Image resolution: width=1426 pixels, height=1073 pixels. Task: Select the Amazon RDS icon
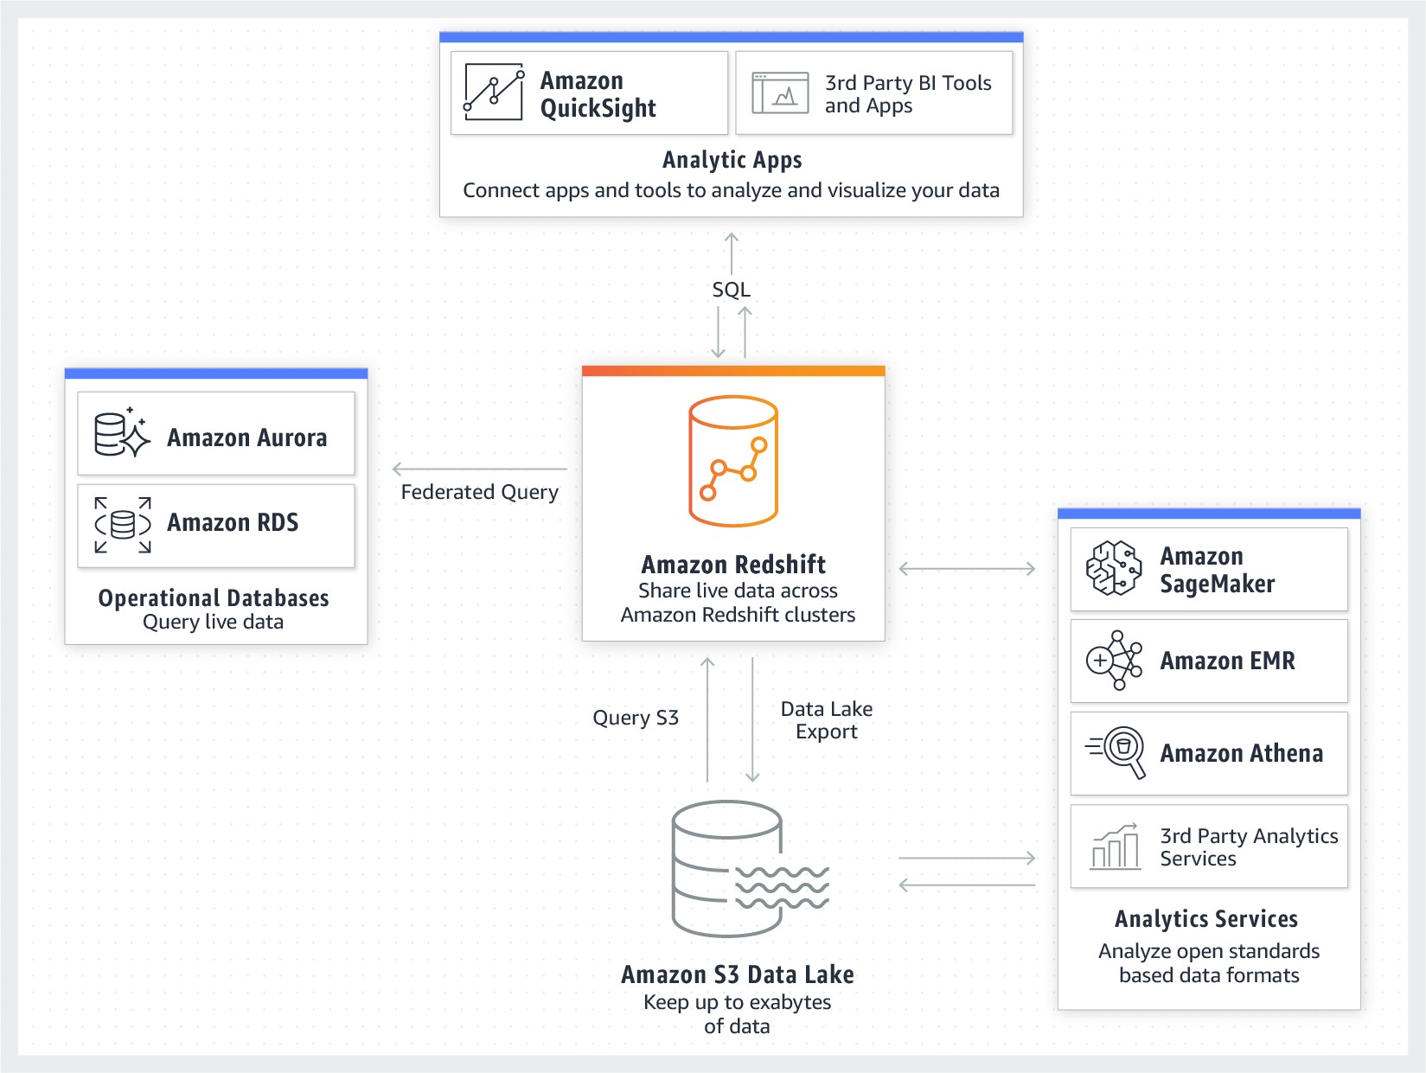123,525
